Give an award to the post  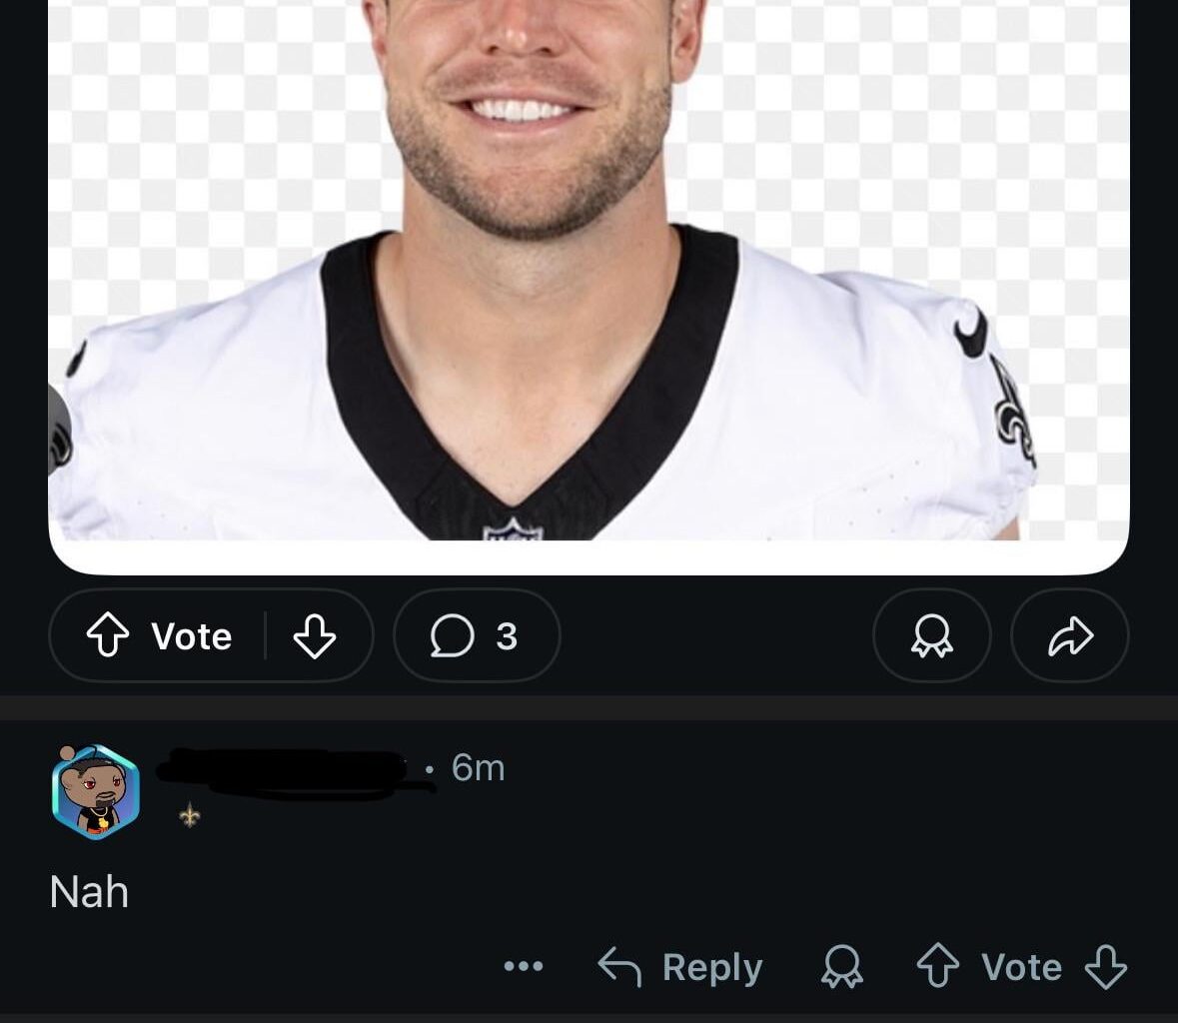[x=931, y=635]
